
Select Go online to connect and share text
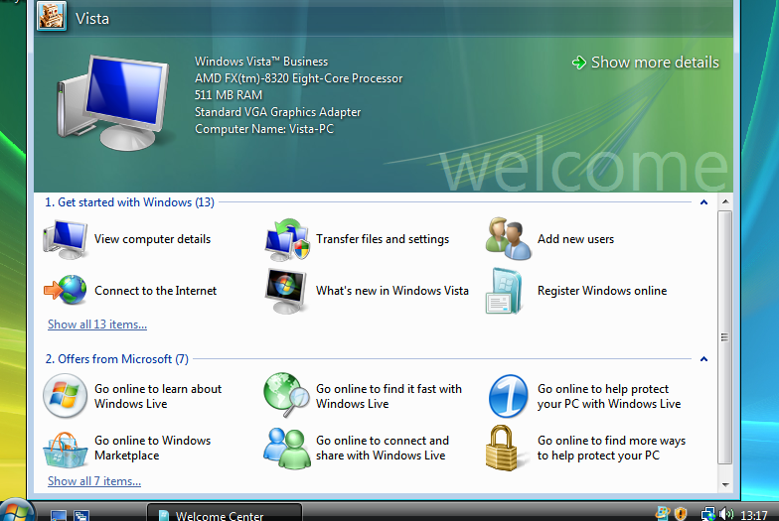tap(383, 449)
